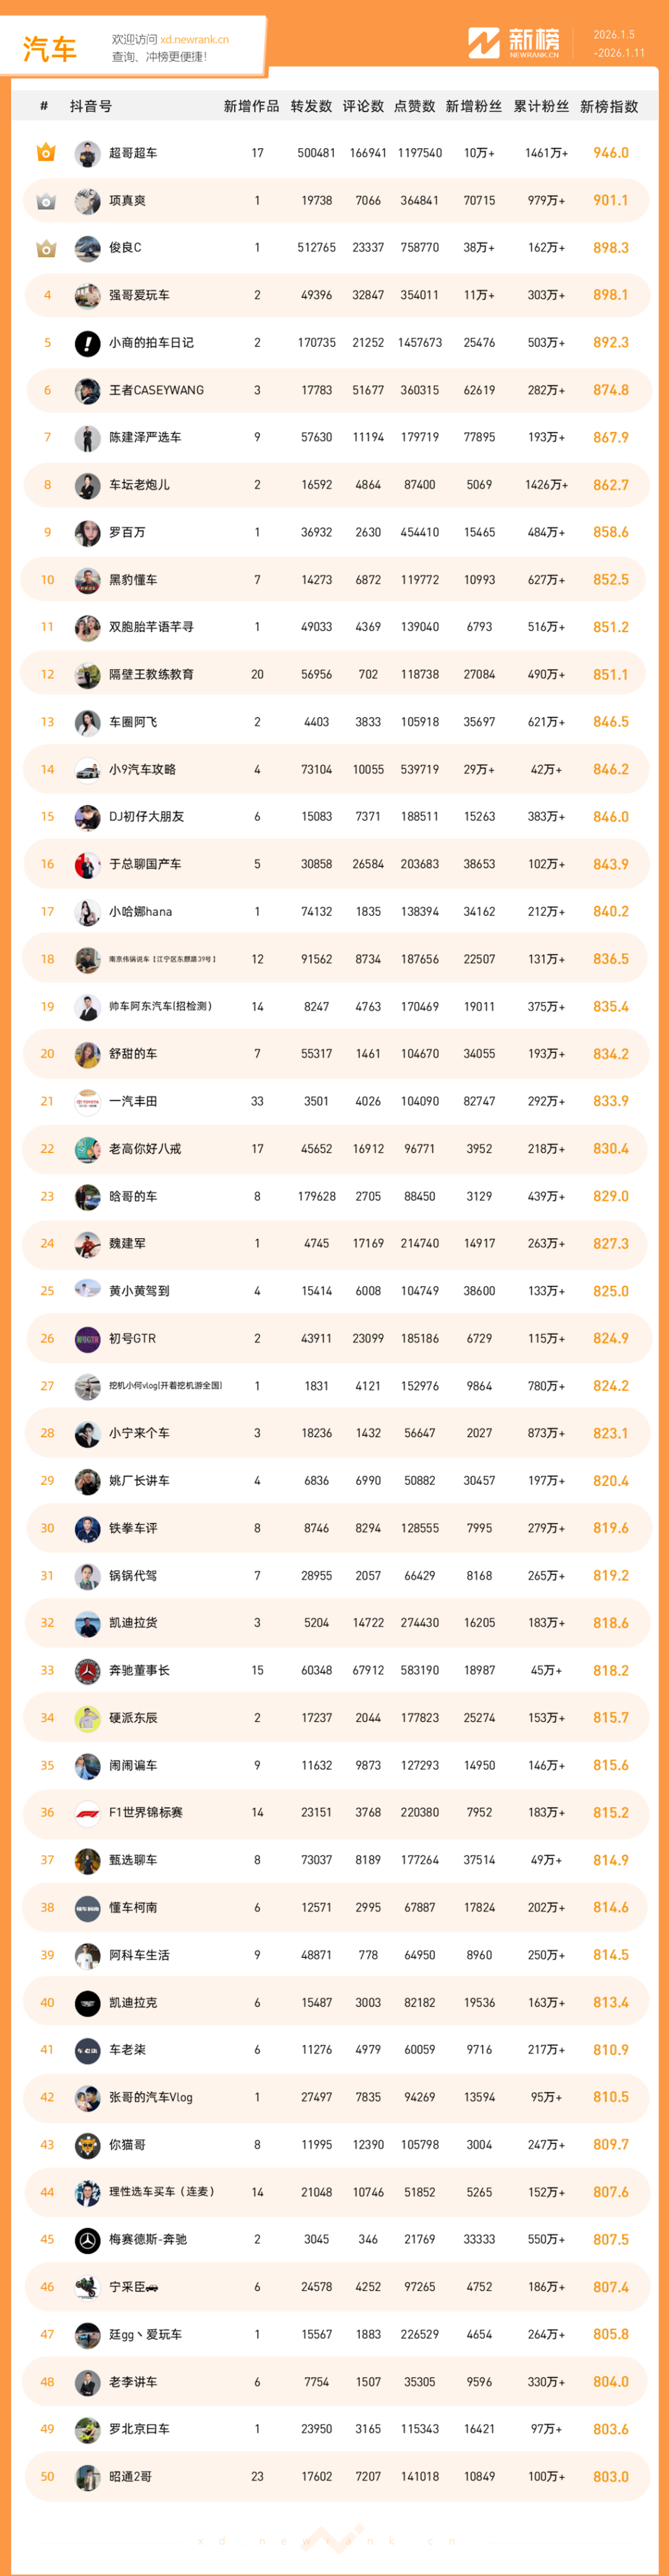
Task: Click the silver crown badge beside 项真爽
Action: 46,201
